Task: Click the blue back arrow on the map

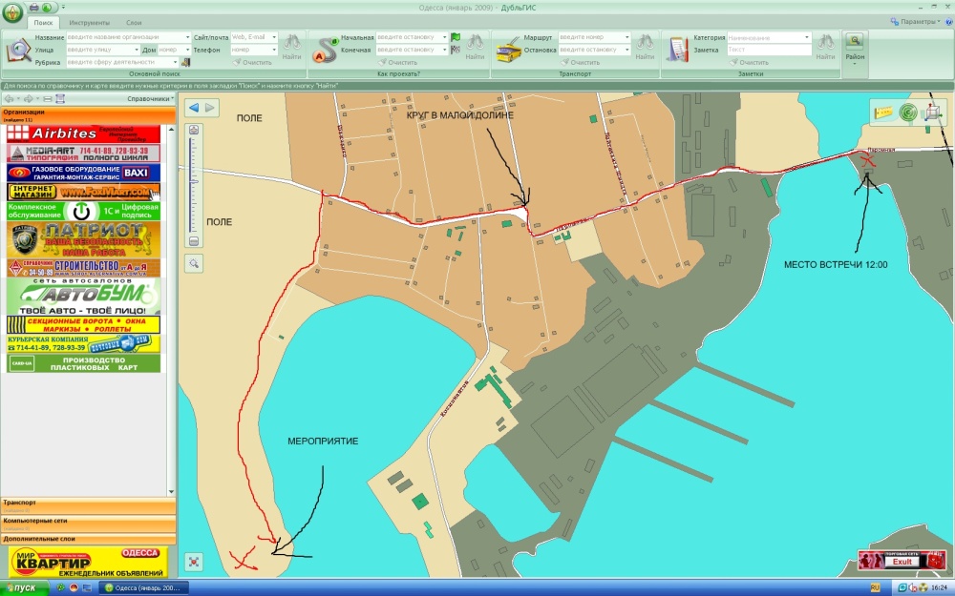Action: (x=194, y=108)
